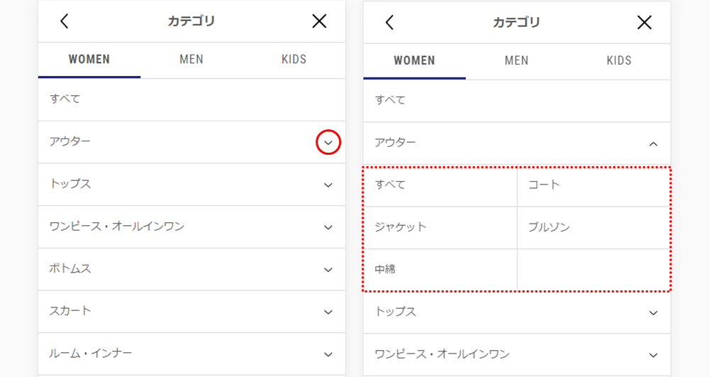This screenshot has width=710, height=377.
Task: Collapse the expanded アウター section
Action: click(653, 144)
